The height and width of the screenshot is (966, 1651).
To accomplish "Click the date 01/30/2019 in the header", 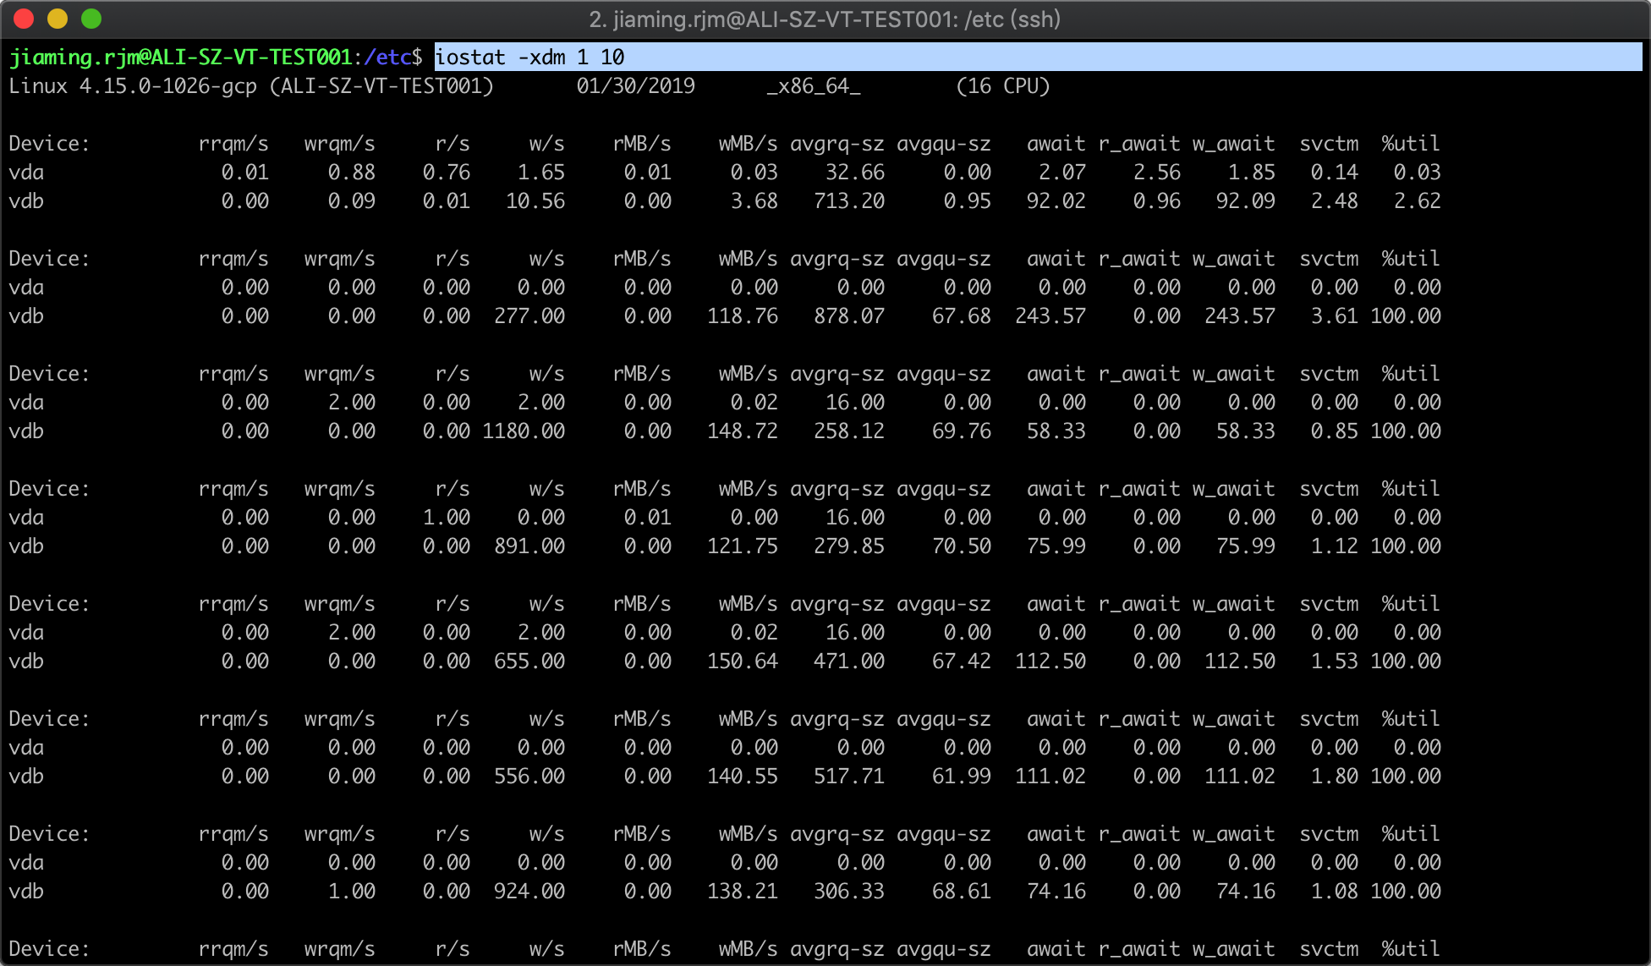I will pyautogui.click(x=636, y=85).
